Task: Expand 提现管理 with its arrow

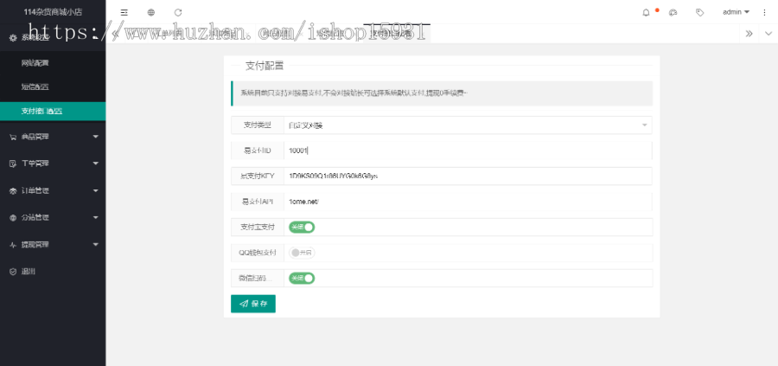Action: 96,245
